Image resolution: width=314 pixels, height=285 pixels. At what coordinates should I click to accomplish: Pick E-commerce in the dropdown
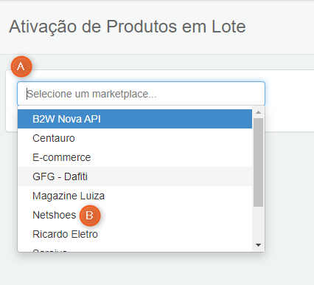(135, 157)
